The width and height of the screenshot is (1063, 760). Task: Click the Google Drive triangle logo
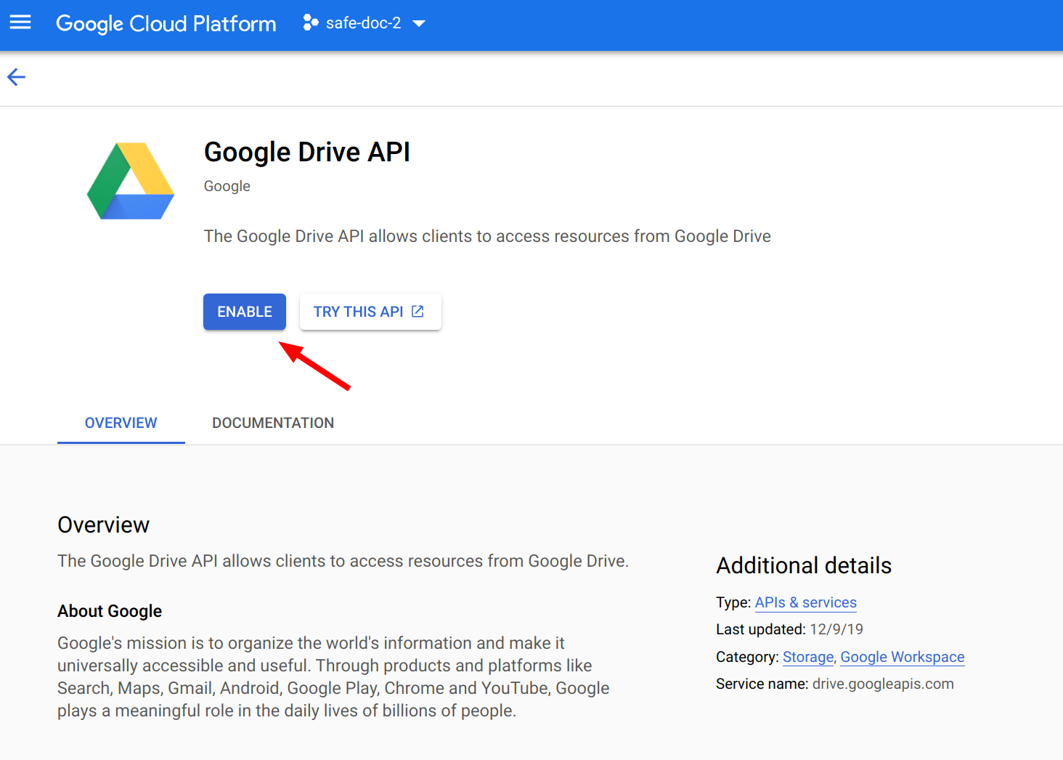pyautogui.click(x=131, y=181)
